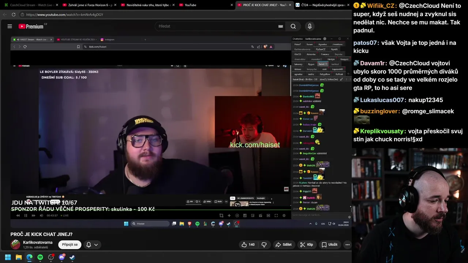
Task: Open Karlikovatovarna channel avatar
Action: coord(15,245)
